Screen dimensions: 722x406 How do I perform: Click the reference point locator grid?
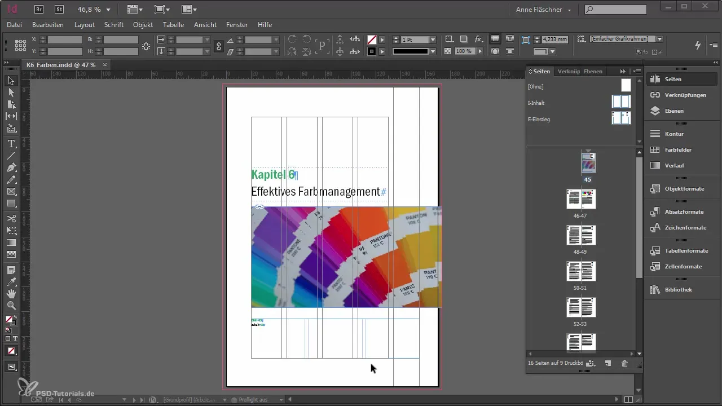20,46
